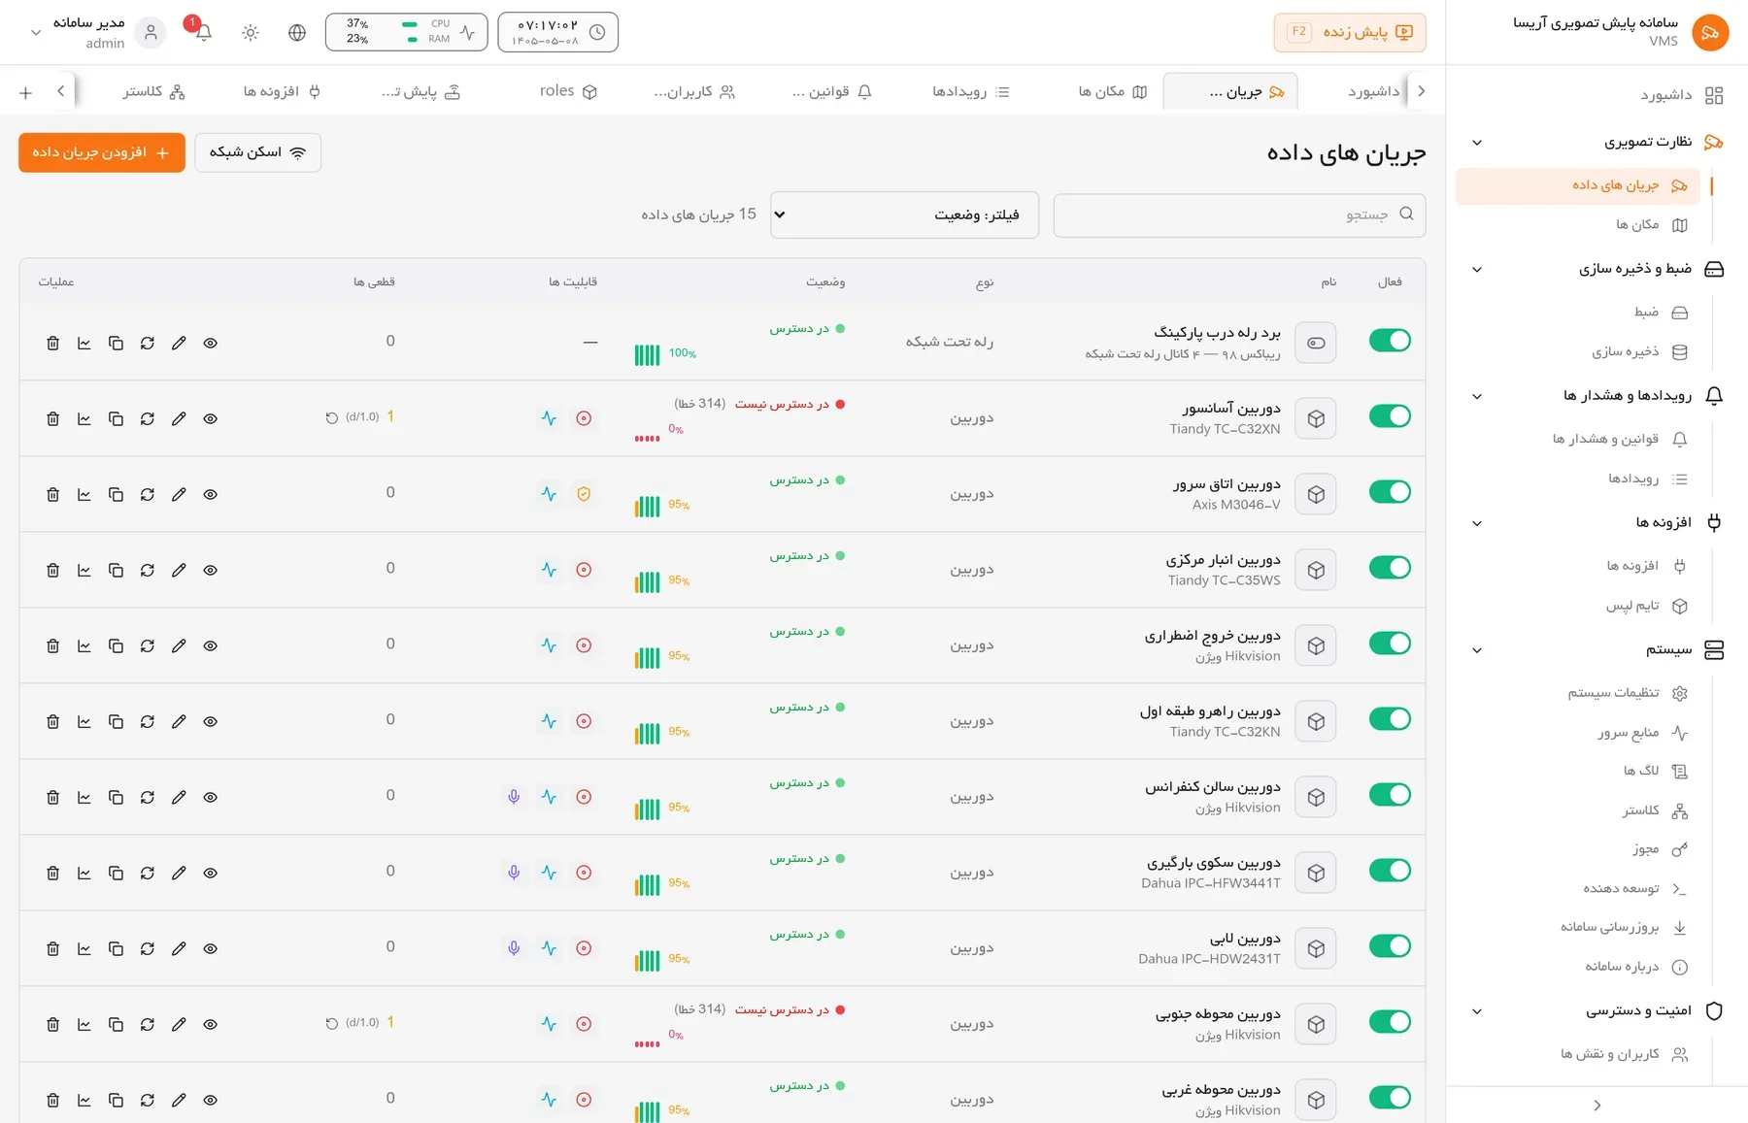The image size is (1748, 1123).
Task: Open the language globe icon
Action: tap(297, 32)
